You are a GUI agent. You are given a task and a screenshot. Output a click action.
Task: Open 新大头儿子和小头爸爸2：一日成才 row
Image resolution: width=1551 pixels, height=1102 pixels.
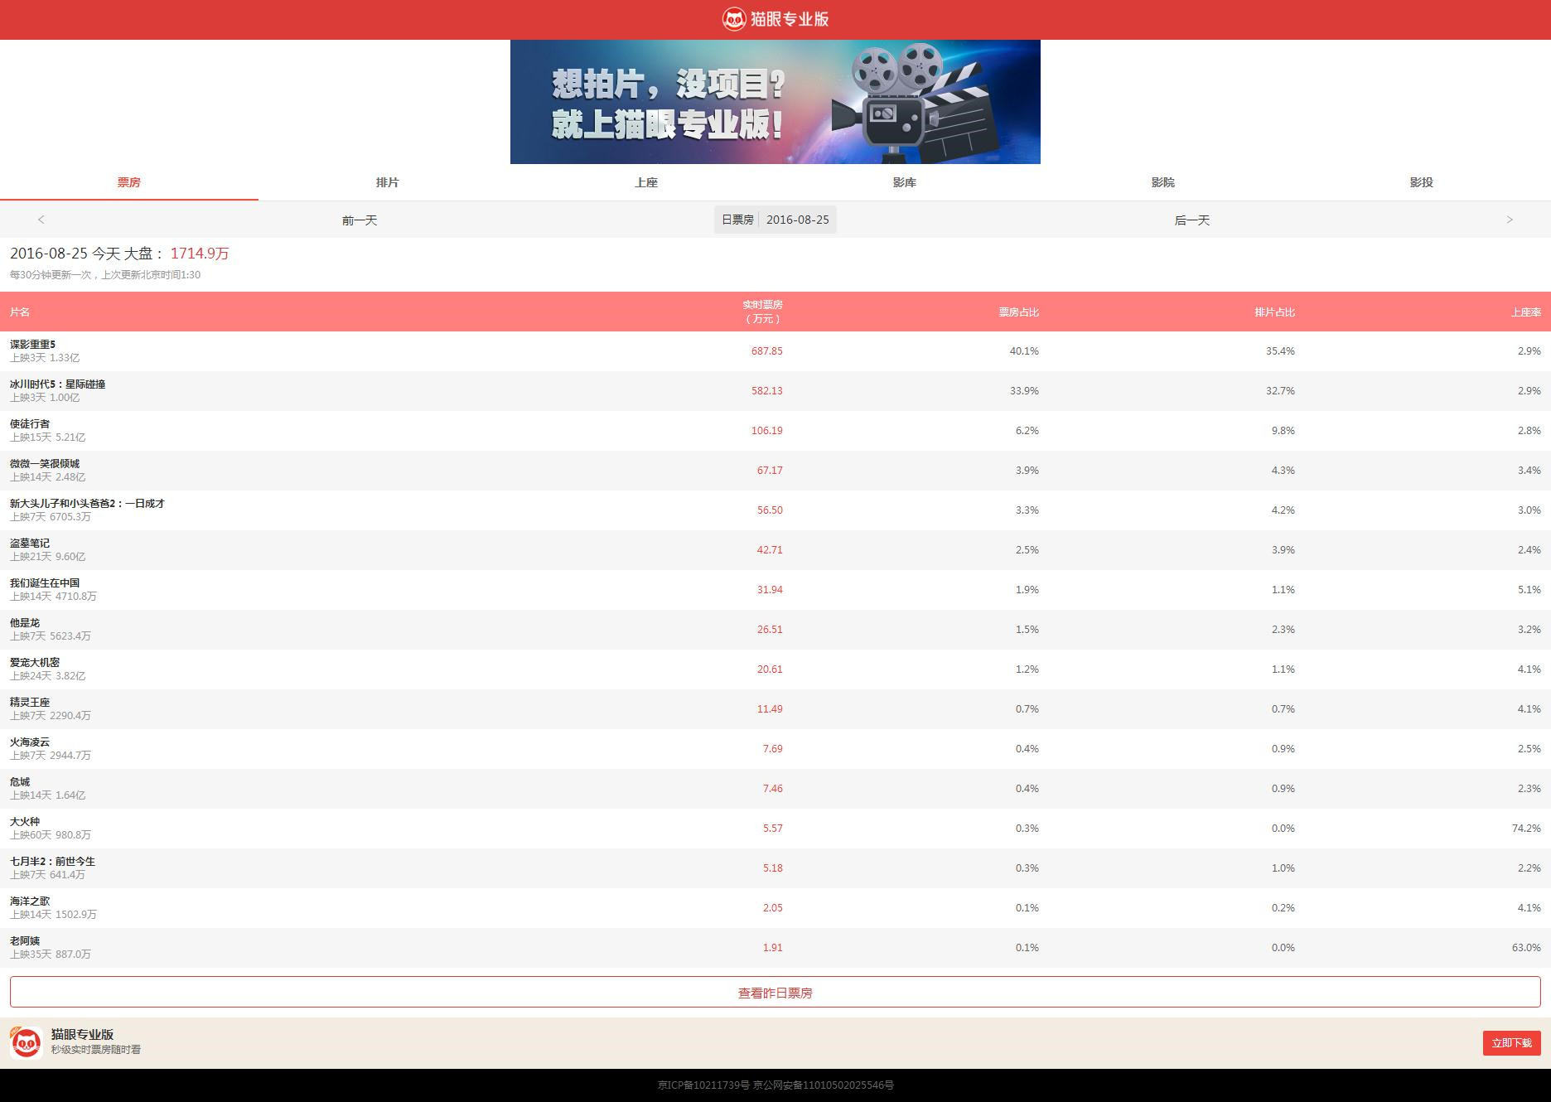pos(775,510)
